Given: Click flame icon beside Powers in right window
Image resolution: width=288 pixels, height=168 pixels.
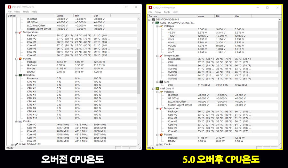Looking at the screenshot, I should (x=161, y=135).
